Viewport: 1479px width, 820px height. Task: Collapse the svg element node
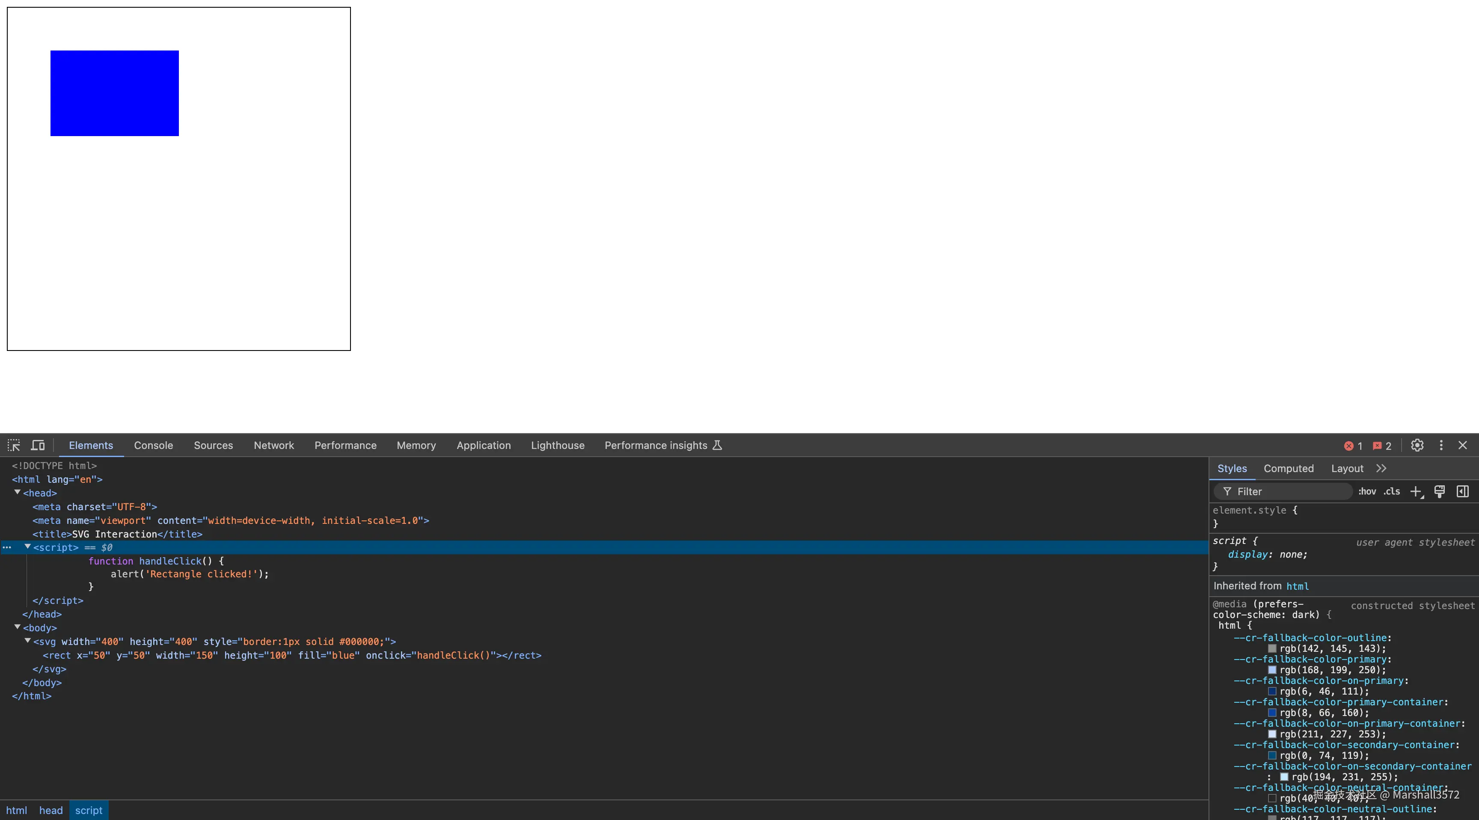click(x=27, y=641)
